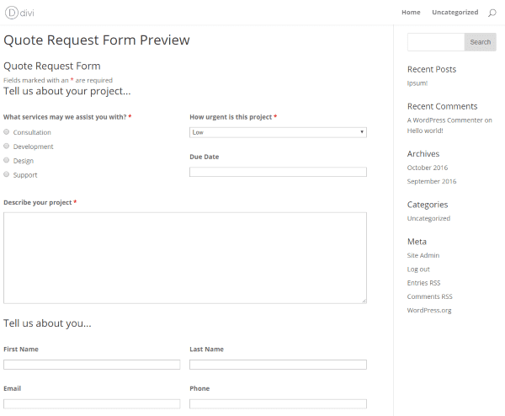This screenshot has height=416, width=505.
Task: Go to Uncategorized in top navigation
Action: (x=454, y=13)
